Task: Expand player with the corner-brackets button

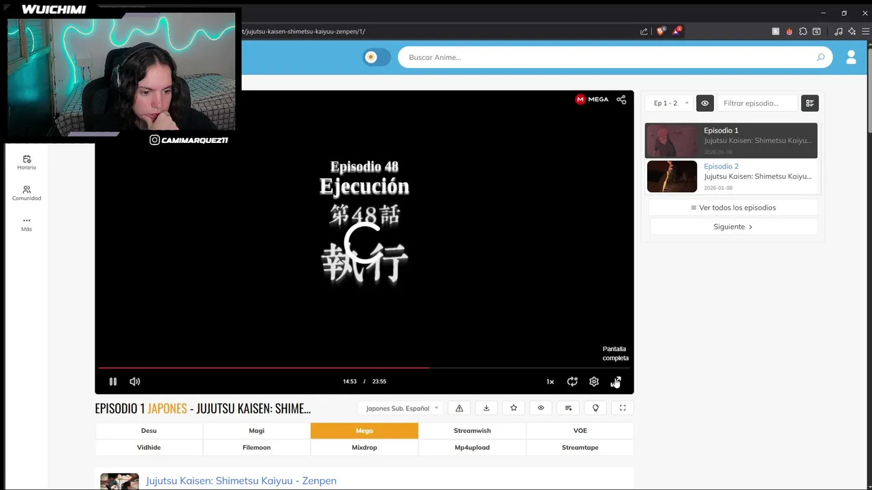Action: 623,408
